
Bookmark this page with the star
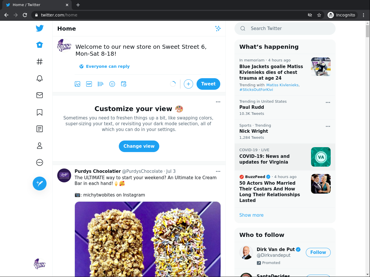click(319, 15)
